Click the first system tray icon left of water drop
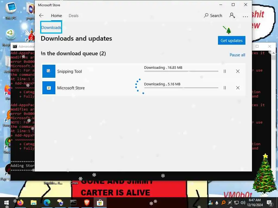Viewport: 278px width, 208px height. [x=210, y=203]
